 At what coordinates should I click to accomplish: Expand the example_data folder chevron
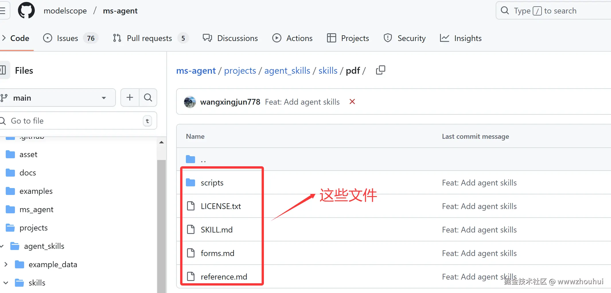6,264
